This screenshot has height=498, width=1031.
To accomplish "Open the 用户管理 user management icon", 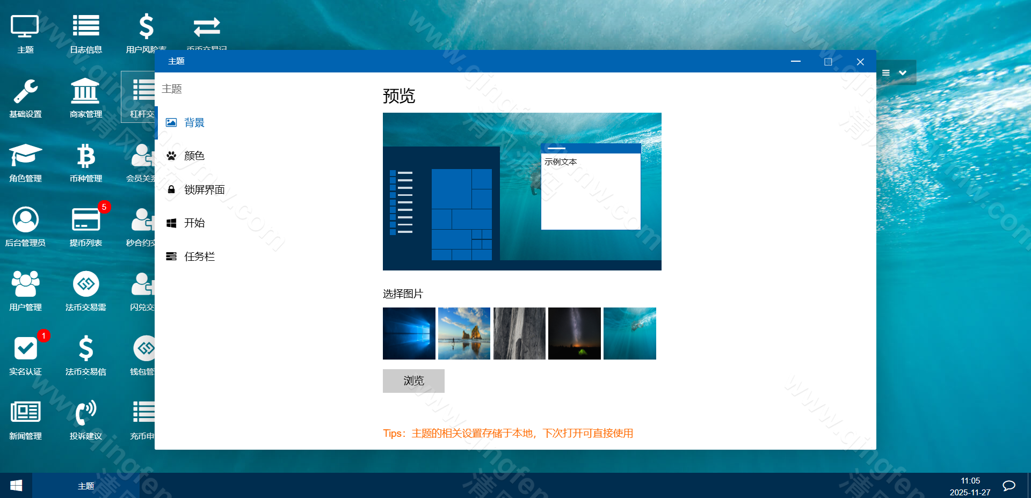I will 25,291.
